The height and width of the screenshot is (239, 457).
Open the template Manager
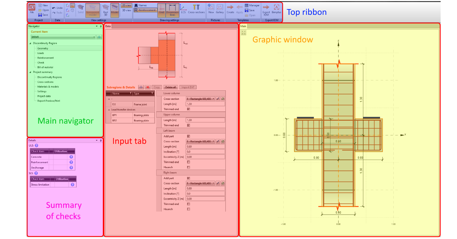pos(252,6)
